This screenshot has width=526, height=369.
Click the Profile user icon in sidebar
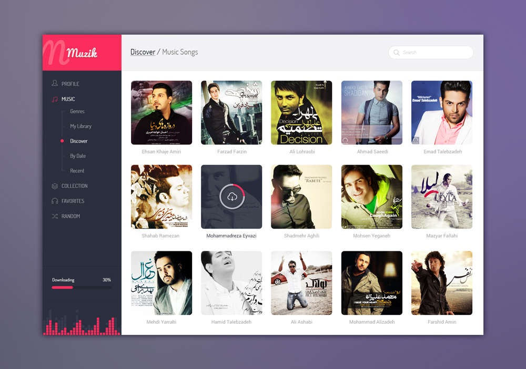coord(55,84)
